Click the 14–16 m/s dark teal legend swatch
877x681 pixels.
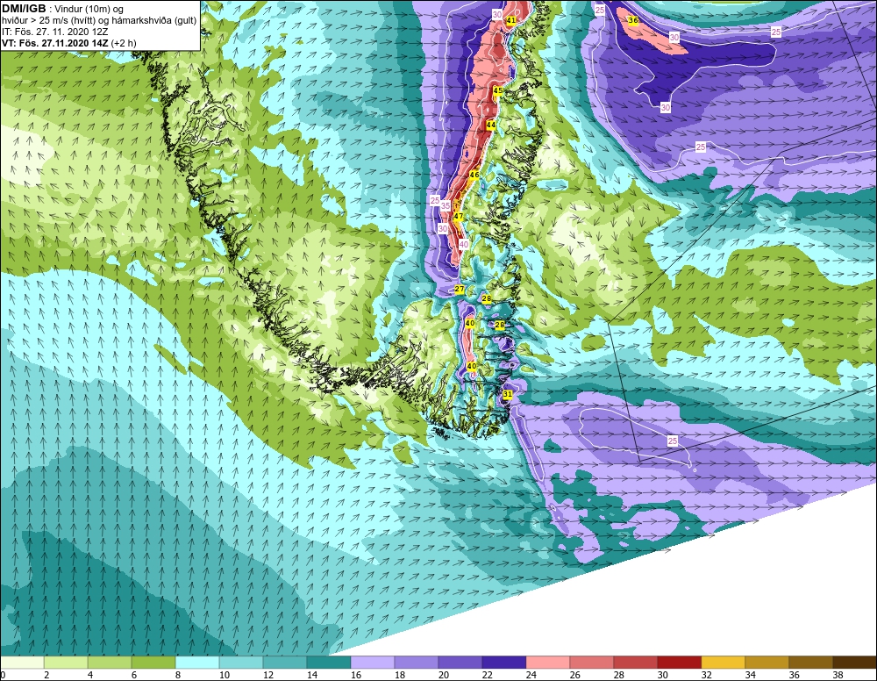[x=329, y=663]
